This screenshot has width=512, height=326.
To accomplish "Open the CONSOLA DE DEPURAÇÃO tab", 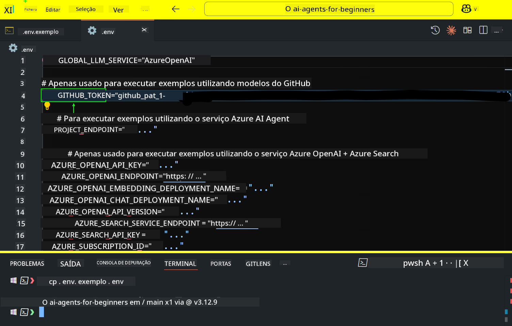I will tap(124, 263).
